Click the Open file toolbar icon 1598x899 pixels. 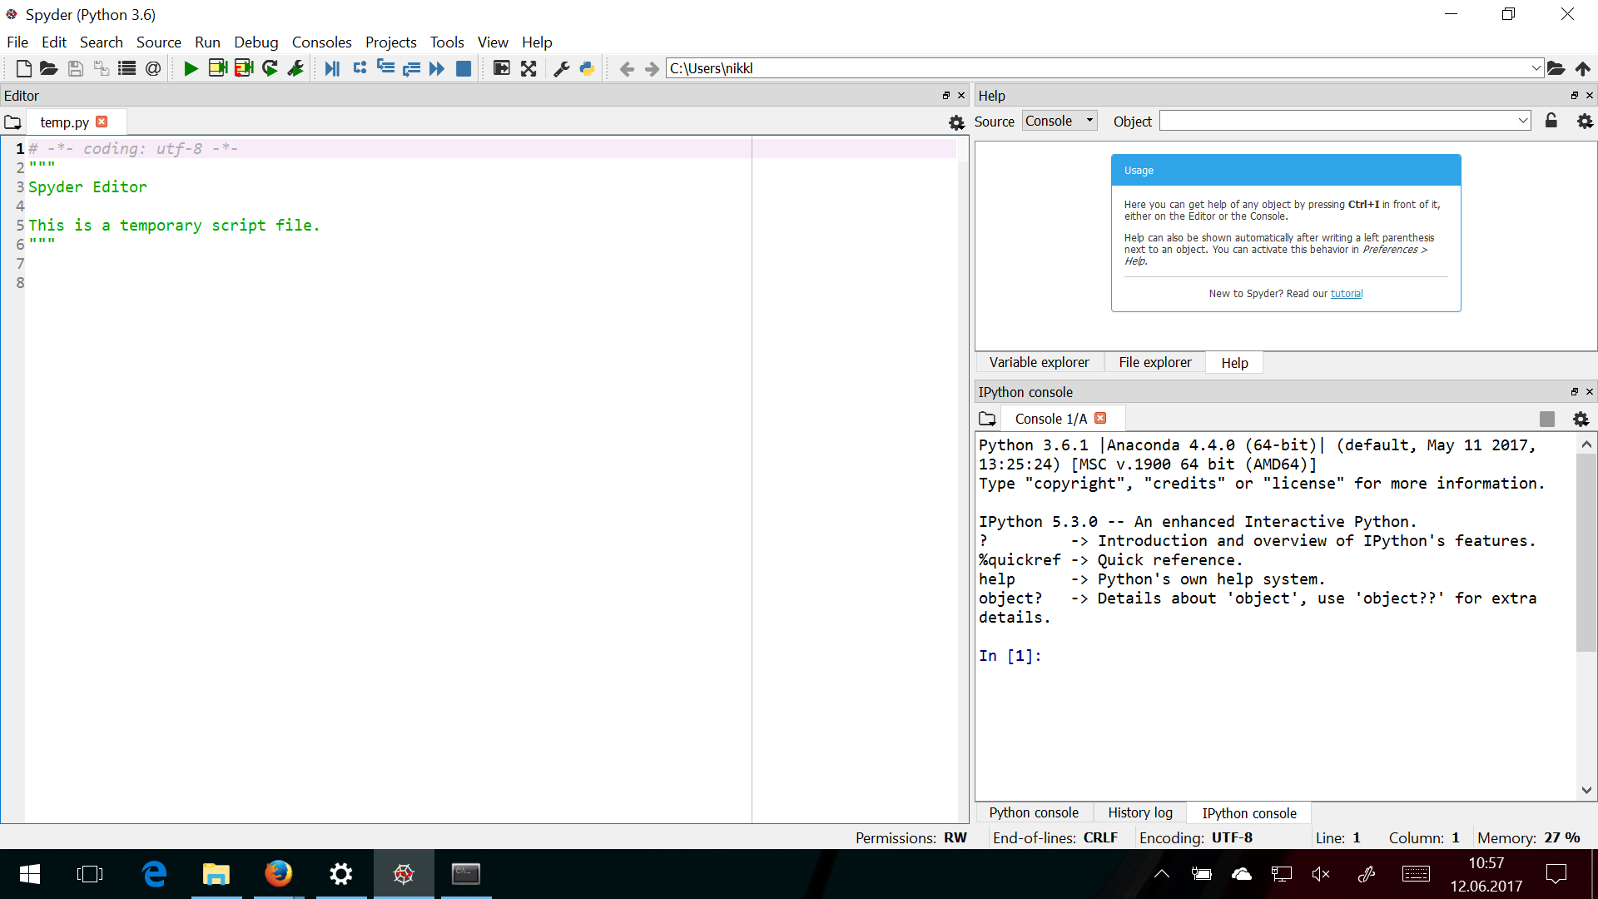pos(49,68)
